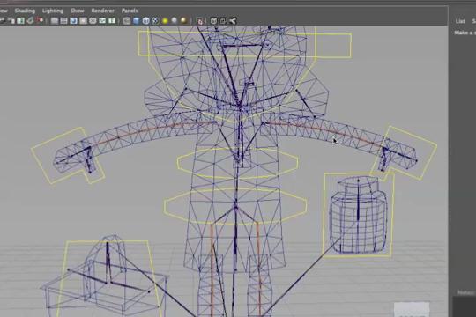The width and height of the screenshot is (476, 317).
Task: Open the Lighting menu
Action: (x=53, y=11)
